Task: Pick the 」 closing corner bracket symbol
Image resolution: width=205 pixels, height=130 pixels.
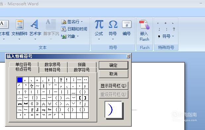Action: [85, 104]
